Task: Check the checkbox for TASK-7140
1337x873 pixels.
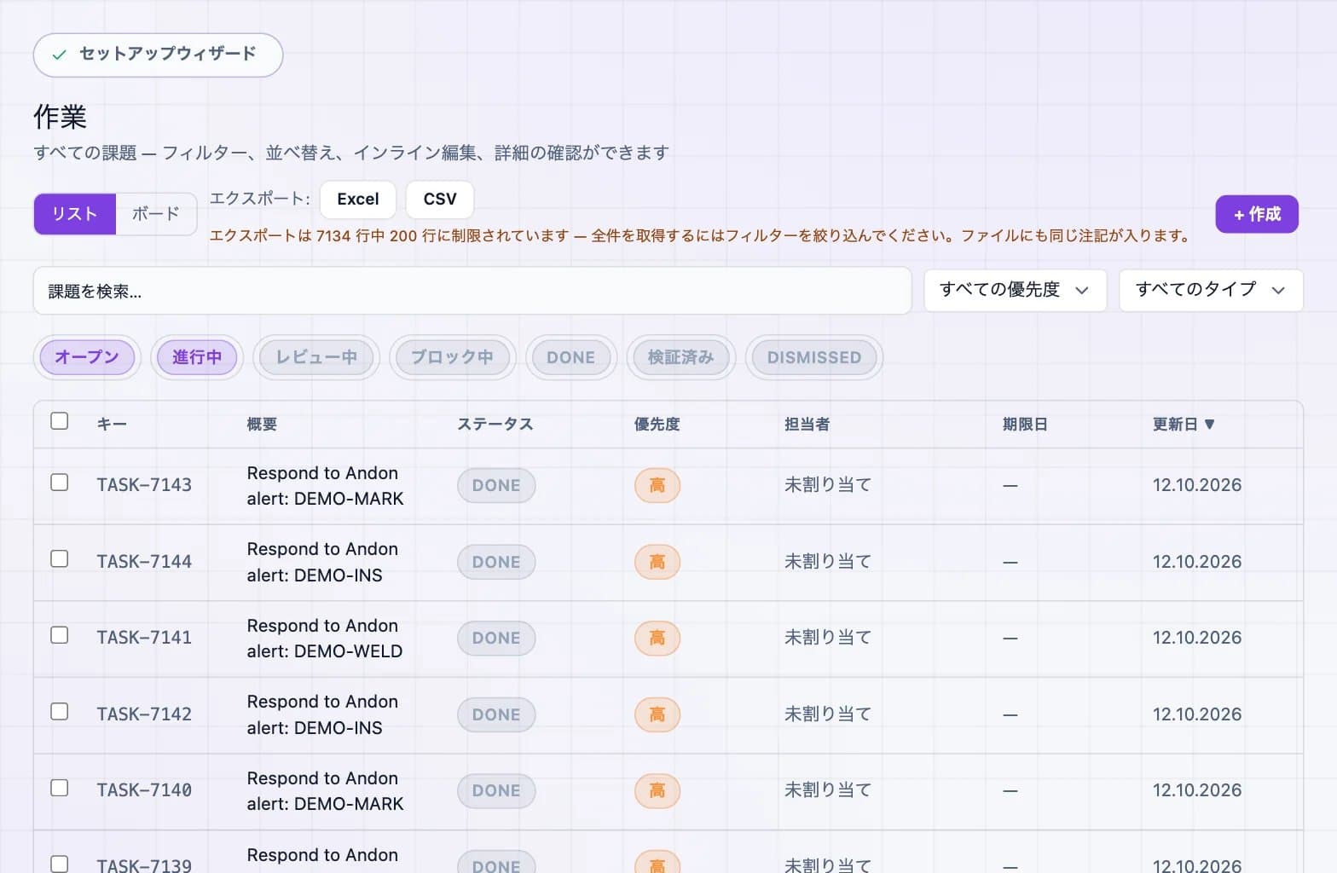Action: pyautogui.click(x=59, y=788)
